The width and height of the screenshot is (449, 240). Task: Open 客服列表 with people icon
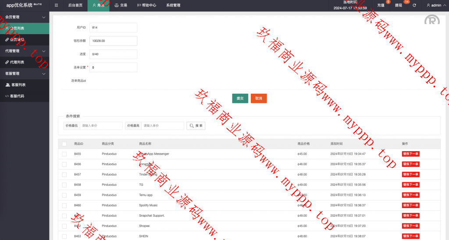(7, 85)
